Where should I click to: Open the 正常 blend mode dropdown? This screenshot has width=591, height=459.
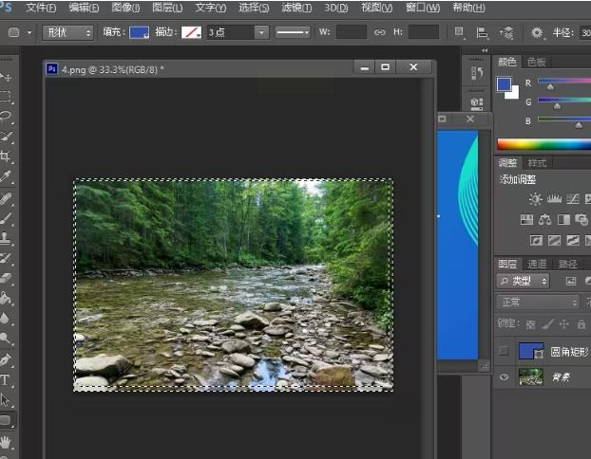tap(538, 303)
